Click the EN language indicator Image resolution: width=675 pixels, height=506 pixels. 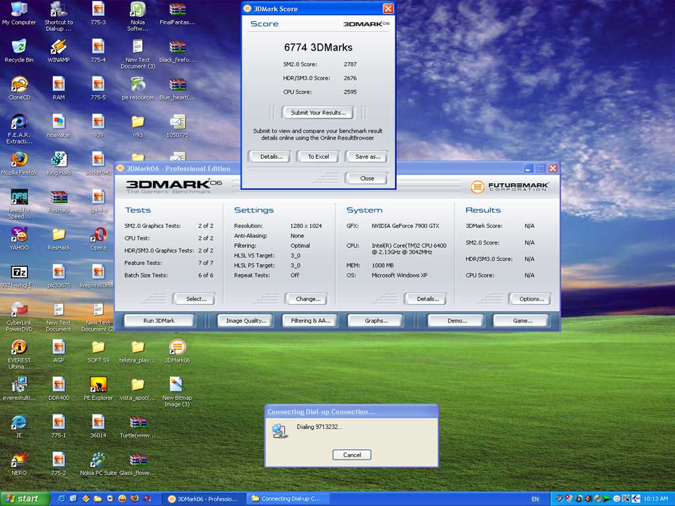click(535, 499)
